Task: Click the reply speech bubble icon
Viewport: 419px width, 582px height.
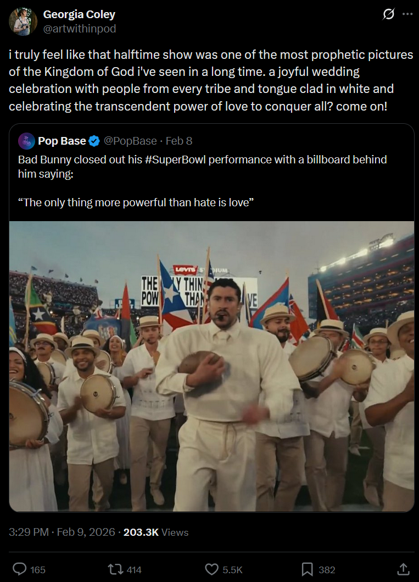Action: 20,569
